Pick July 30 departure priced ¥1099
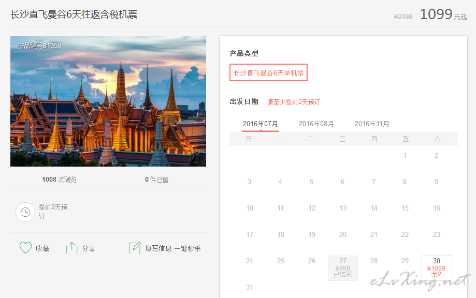The height and width of the screenshot is (298, 476). coord(437,268)
